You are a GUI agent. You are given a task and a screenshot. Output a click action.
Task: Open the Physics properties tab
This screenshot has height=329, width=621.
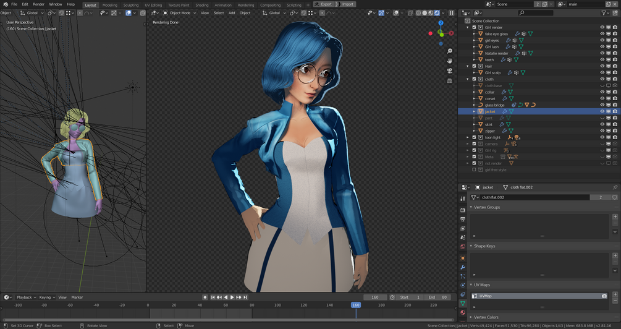pyautogui.click(x=463, y=285)
